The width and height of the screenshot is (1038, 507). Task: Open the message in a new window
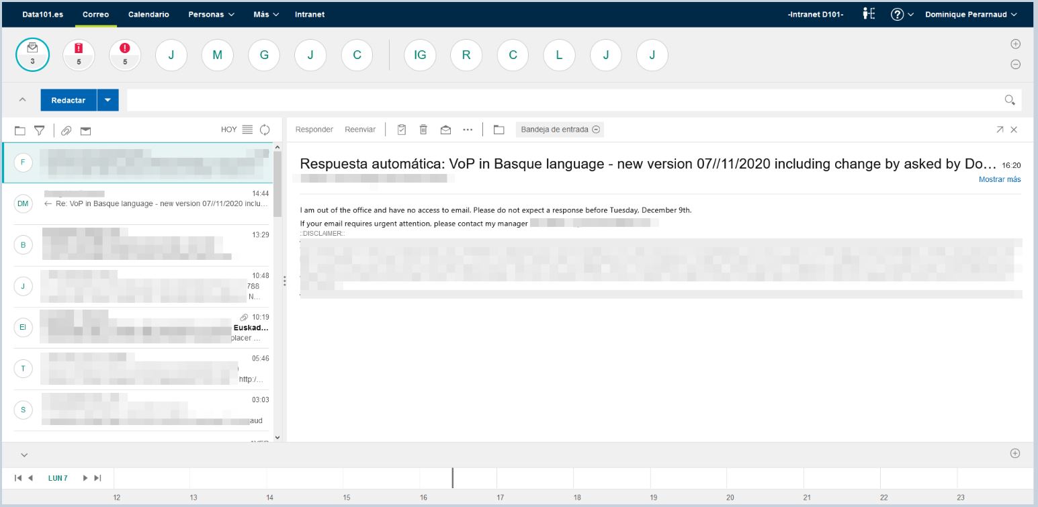(1000, 130)
